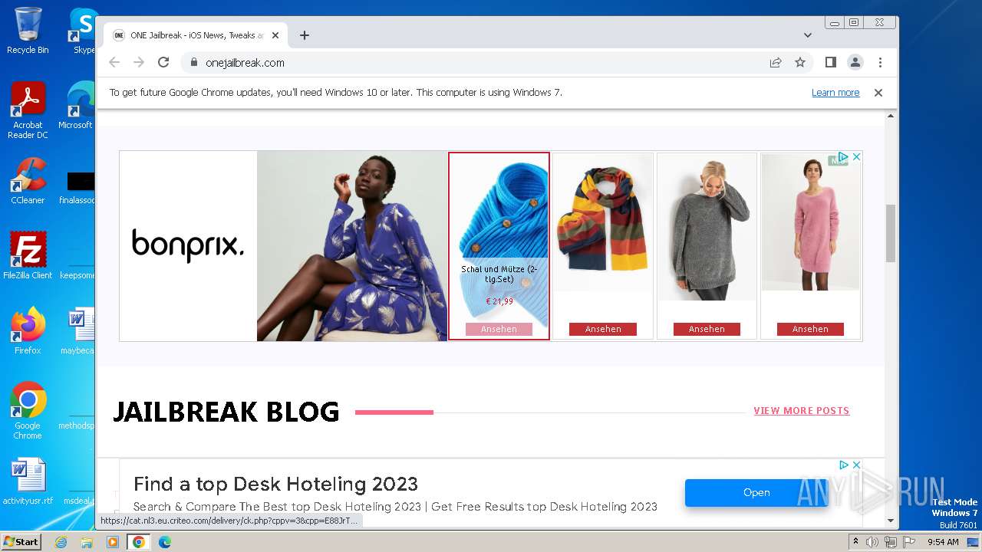Open the purple dress model image
The width and height of the screenshot is (982, 552).
click(352, 246)
